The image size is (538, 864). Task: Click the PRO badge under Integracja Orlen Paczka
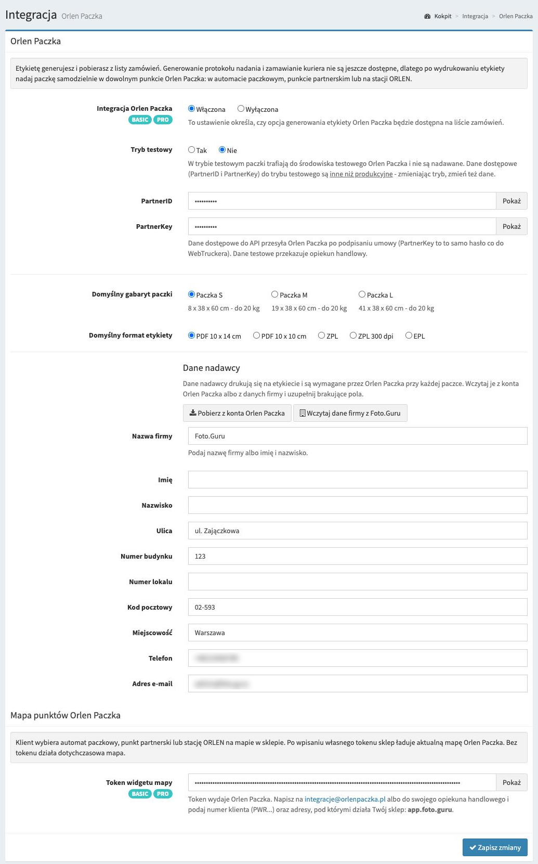pyautogui.click(x=163, y=120)
